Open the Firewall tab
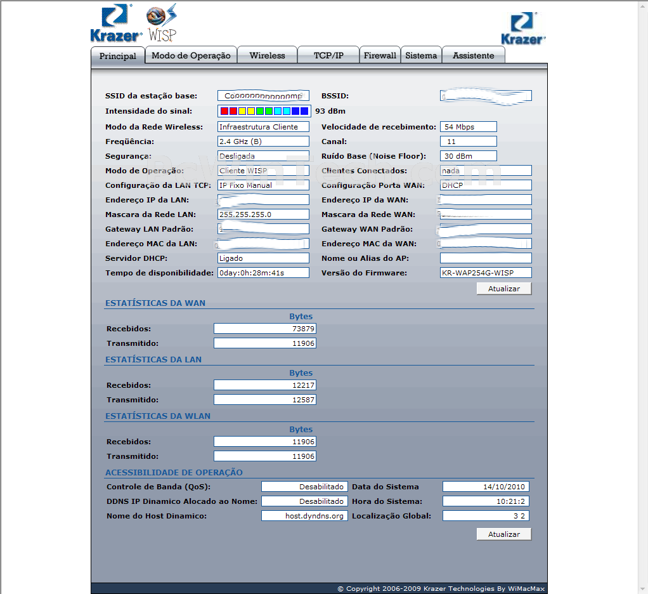648x594 pixels. click(x=380, y=55)
